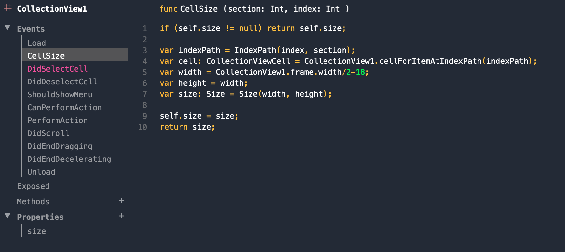565x252 pixels.
Task: Select the DidEndDecelerating event
Action: coord(69,159)
